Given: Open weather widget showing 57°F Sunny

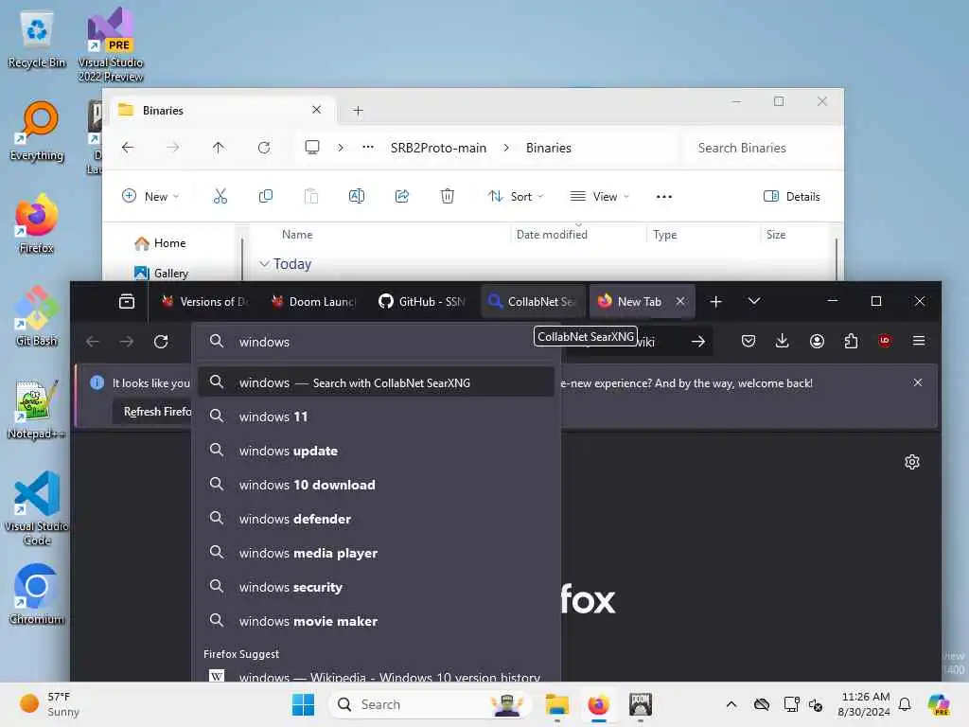Looking at the screenshot, I should coord(51,704).
